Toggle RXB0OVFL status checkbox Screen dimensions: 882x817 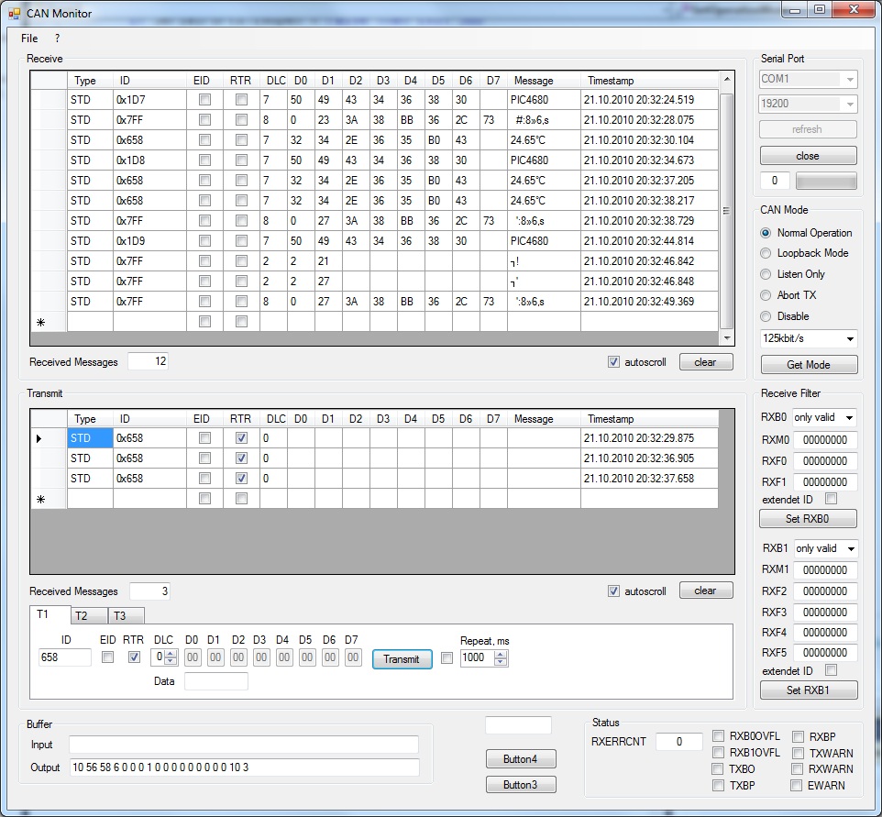coord(718,736)
